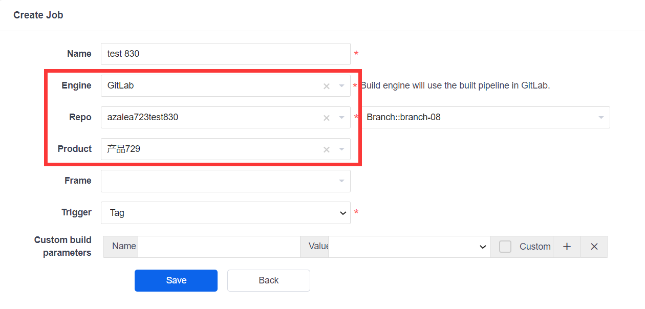Screen dimensions: 645x309
Task: Click the custom parameter Name input
Action: [219, 247]
